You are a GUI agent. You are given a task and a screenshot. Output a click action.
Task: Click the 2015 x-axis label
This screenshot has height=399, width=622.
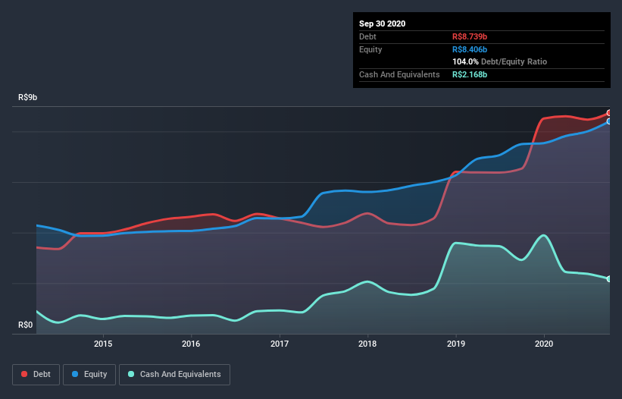(103, 344)
